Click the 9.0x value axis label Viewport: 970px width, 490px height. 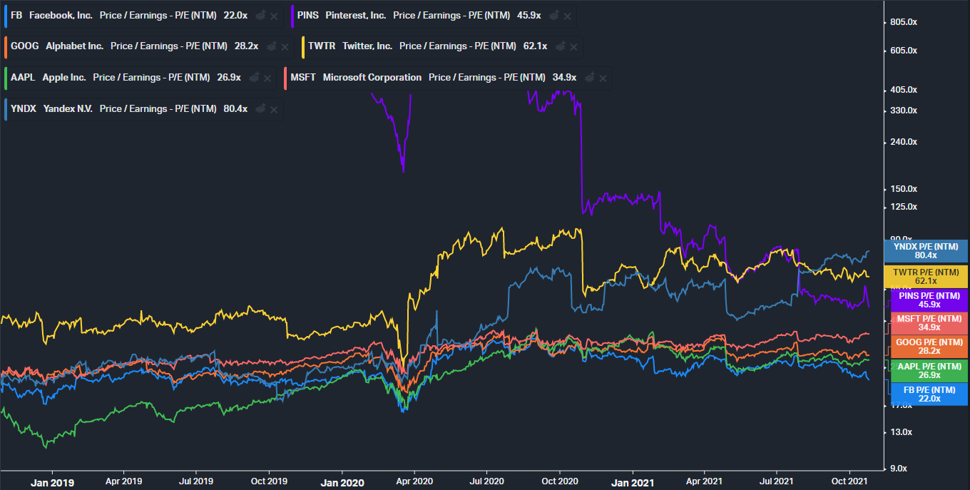(900, 469)
